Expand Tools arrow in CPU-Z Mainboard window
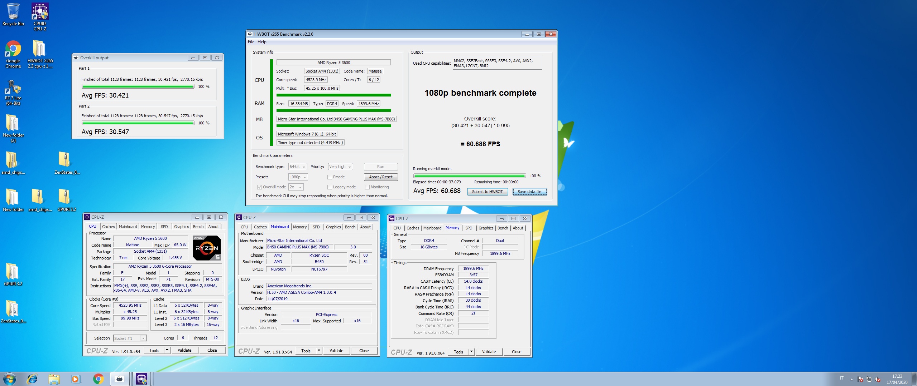This screenshot has width=917, height=386. click(x=319, y=351)
